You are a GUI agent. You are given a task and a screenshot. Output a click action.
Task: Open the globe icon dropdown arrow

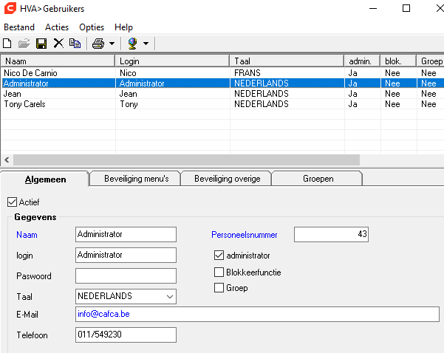point(146,44)
